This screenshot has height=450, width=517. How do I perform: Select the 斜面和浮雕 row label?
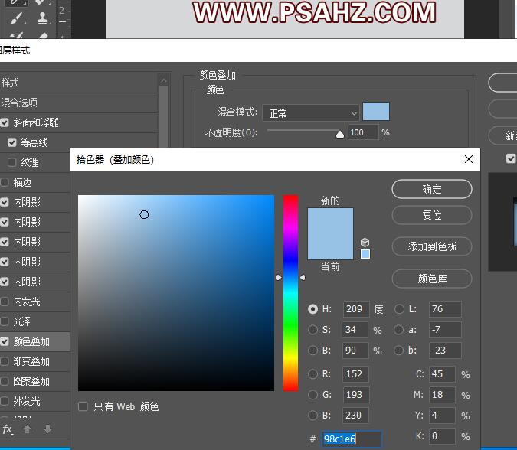[x=36, y=122]
